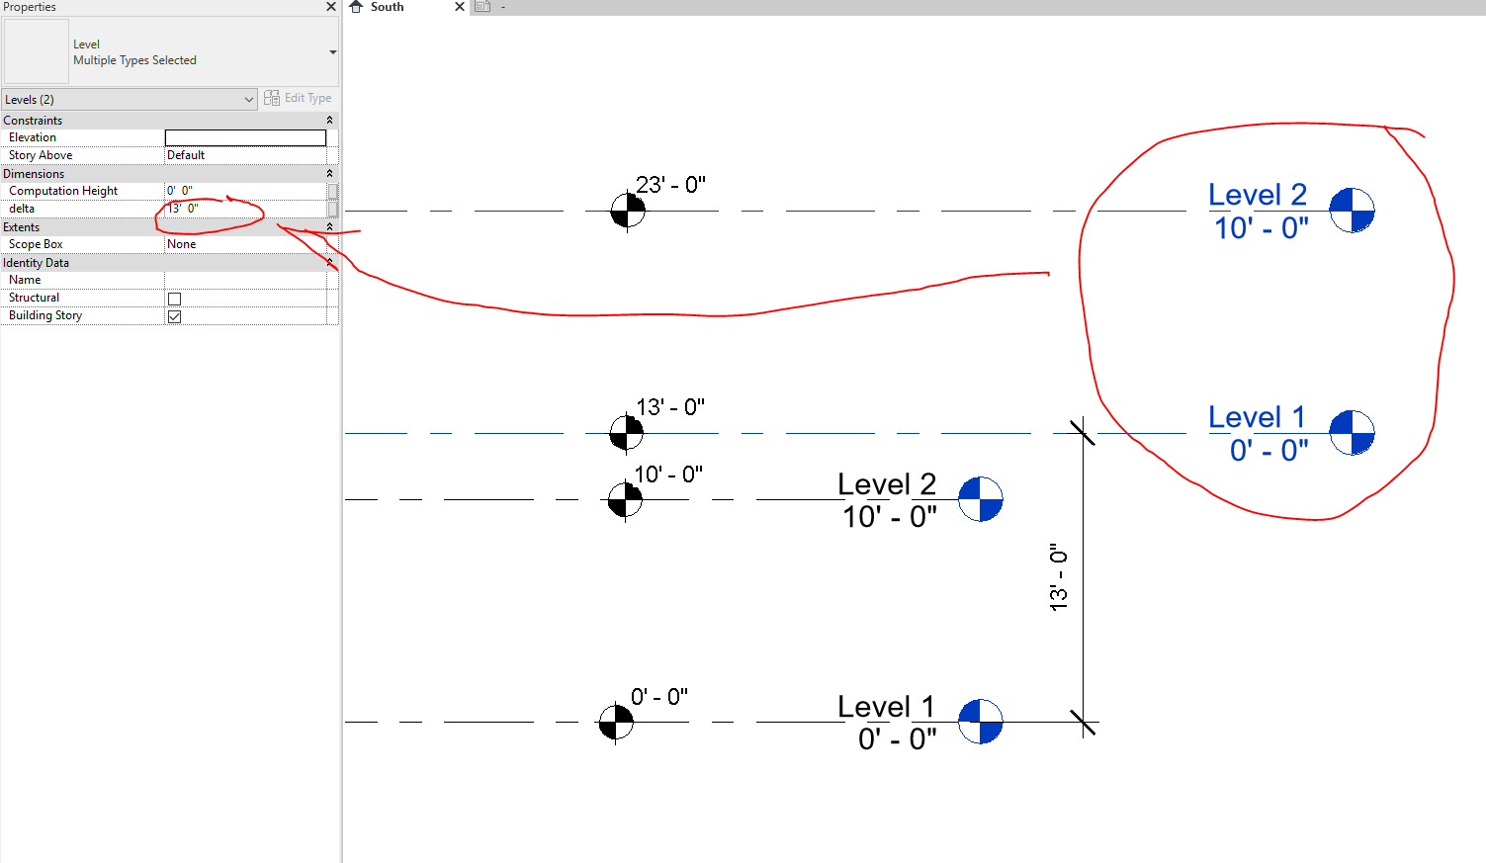Click the Level 2 blue datum head in circled area
The width and height of the screenshot is (1486, 863).
1353,209
